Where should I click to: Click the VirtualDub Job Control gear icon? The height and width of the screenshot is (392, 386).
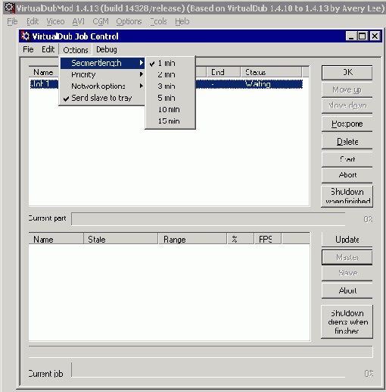[25, 36]
